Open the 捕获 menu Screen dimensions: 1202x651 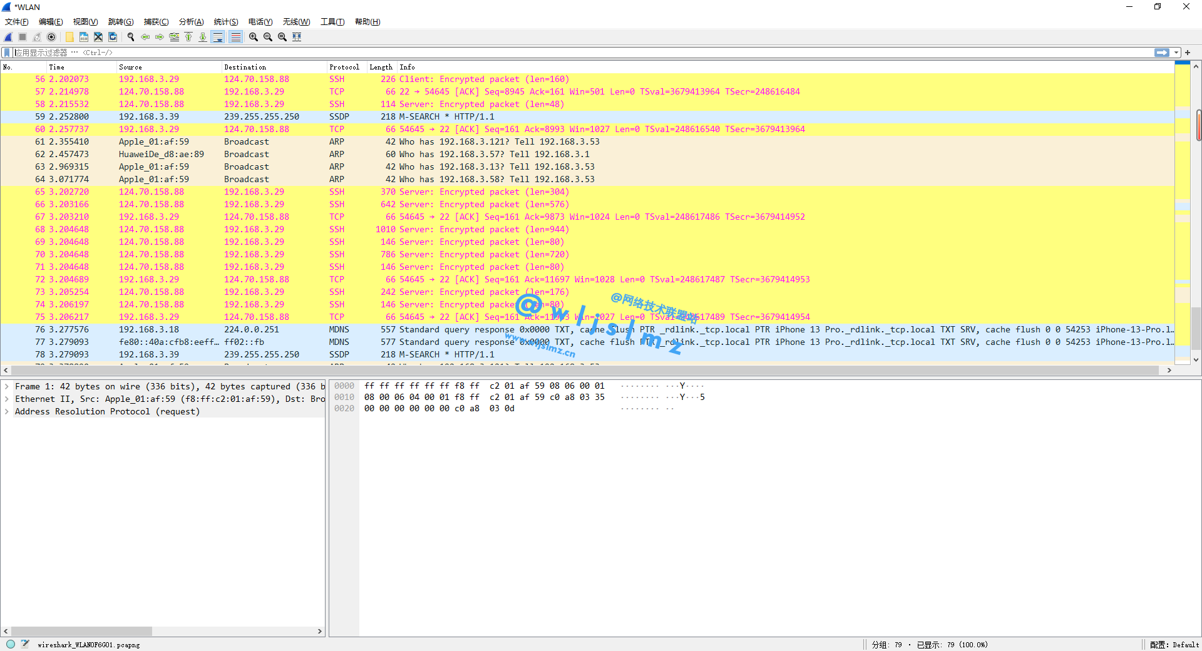pyautogui.click(x=156, y=21)
